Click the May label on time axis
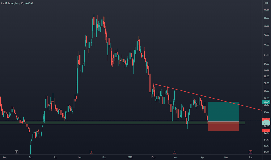The width and height of the screenshot is (271, 160). point(226,157)
